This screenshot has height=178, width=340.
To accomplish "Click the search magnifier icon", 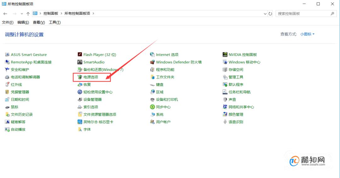I will click(332, 13).
